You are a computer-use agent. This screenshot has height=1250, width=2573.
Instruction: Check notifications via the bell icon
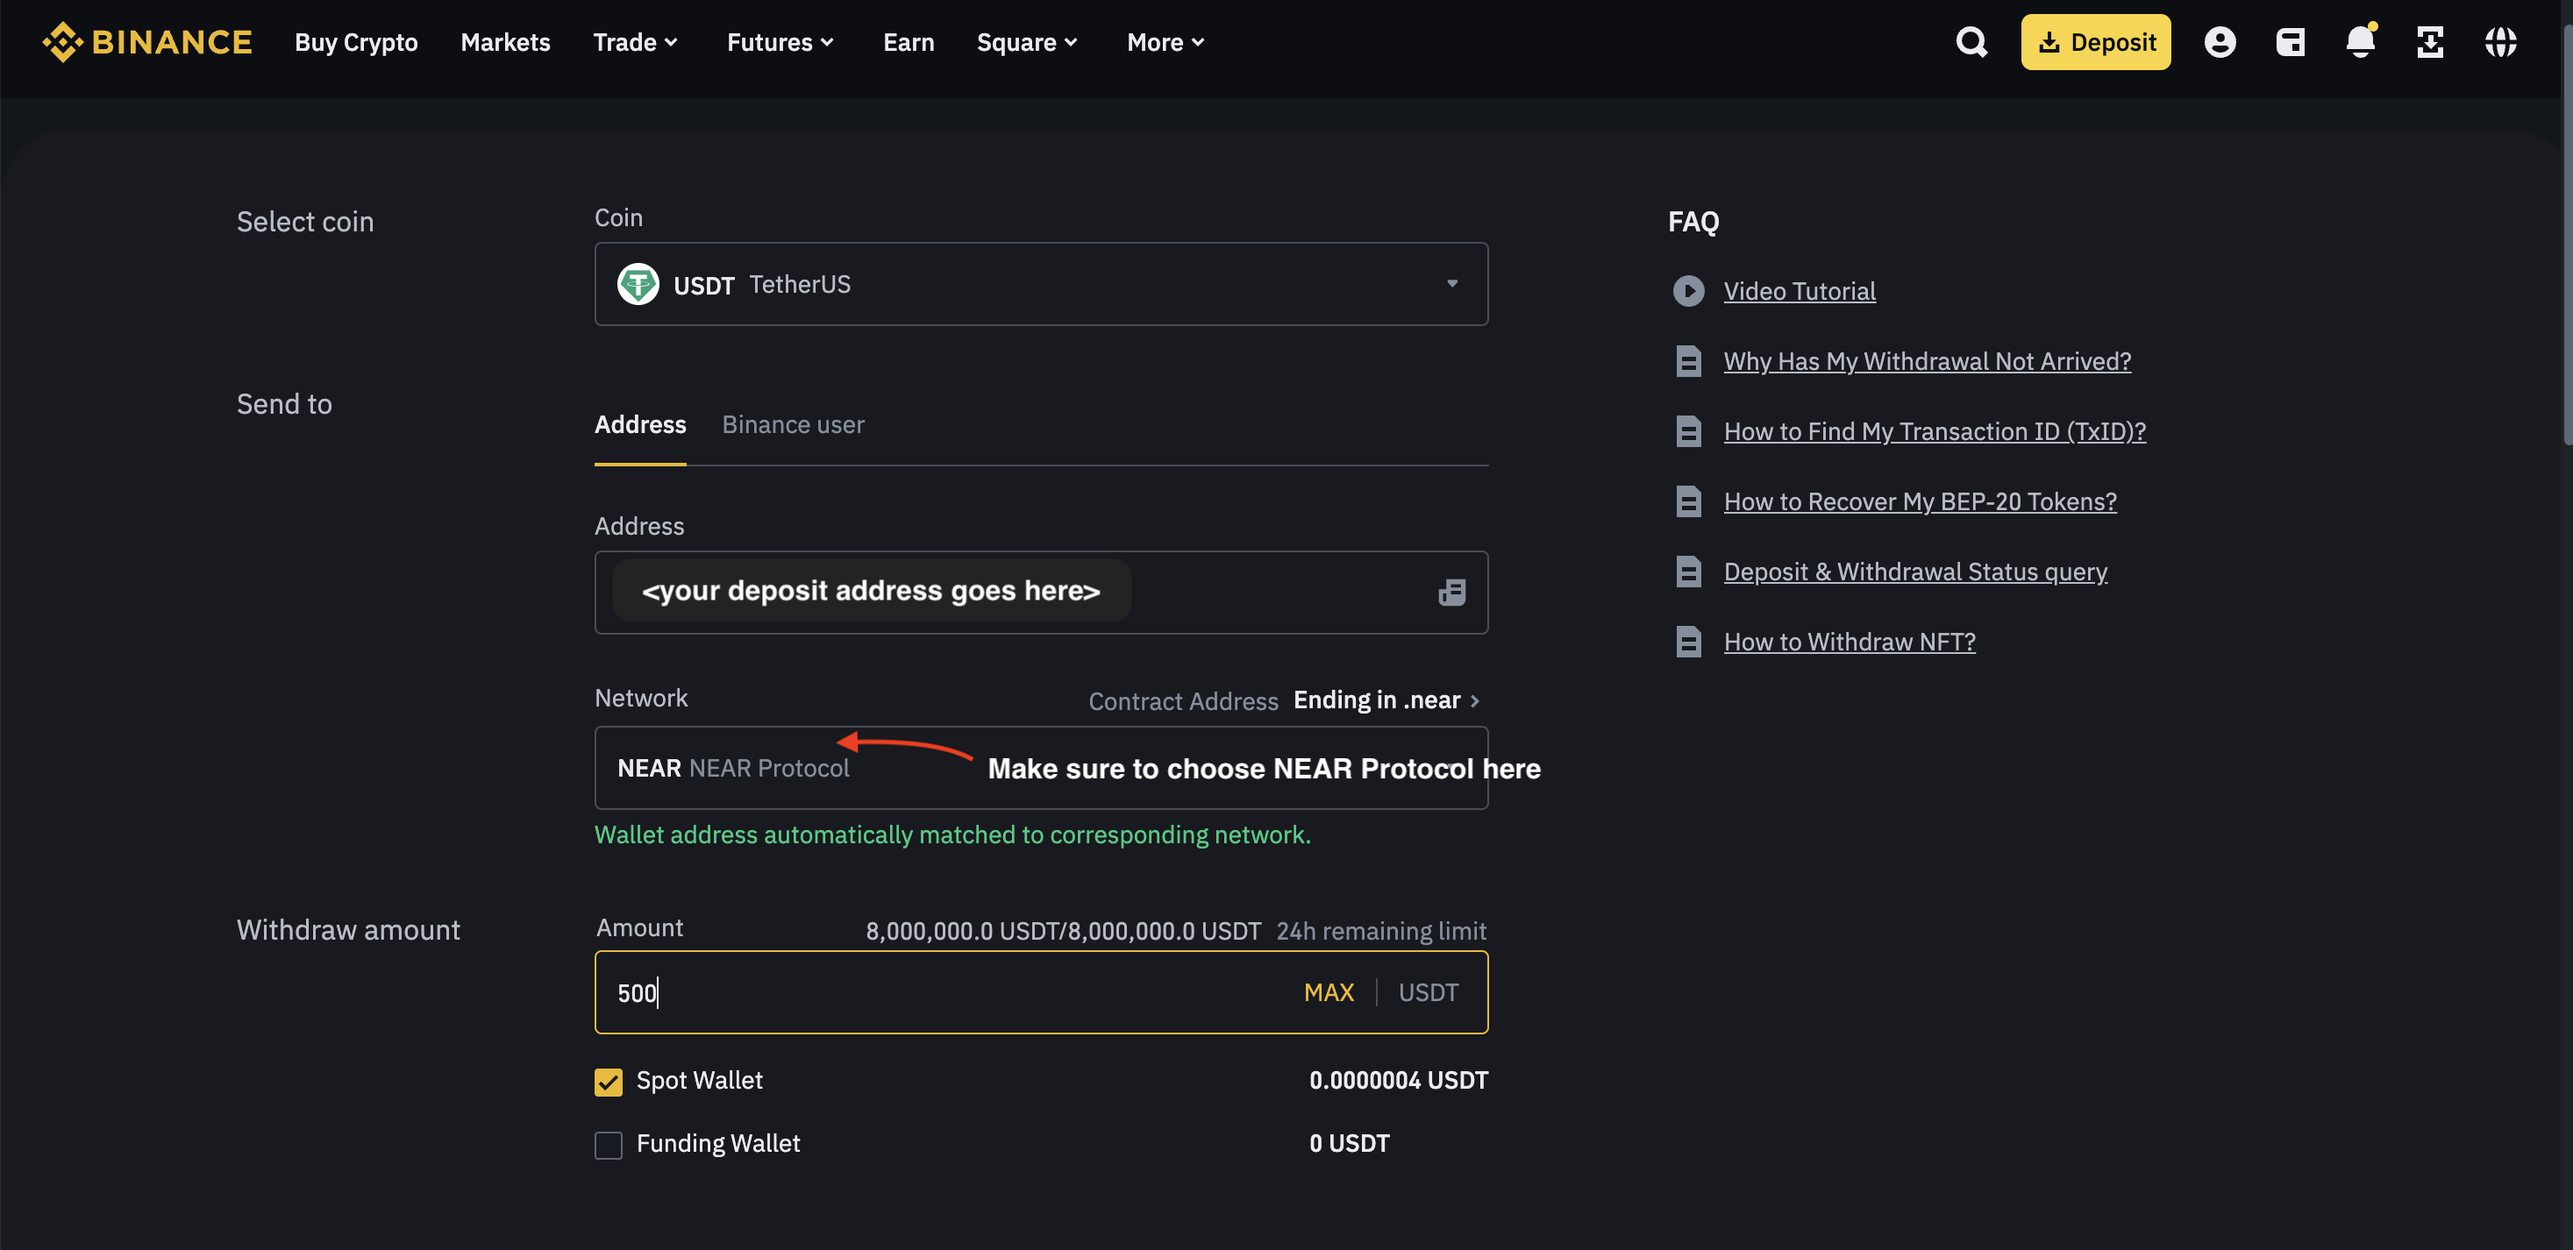[2360, 42]
